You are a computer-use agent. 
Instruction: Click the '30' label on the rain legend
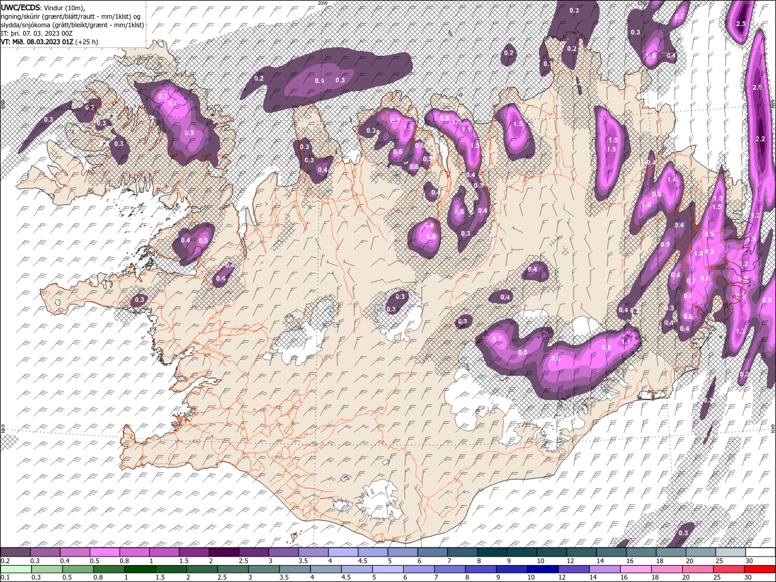748,577
